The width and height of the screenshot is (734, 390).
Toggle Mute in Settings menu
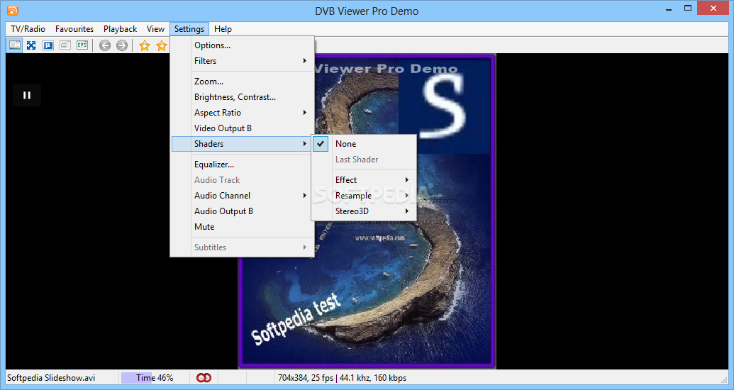(x=243, y=227)
